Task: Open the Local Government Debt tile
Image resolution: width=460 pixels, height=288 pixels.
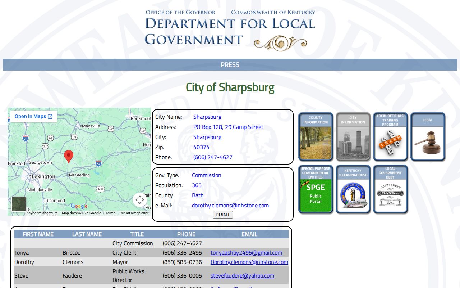Action: coord(390,189)
